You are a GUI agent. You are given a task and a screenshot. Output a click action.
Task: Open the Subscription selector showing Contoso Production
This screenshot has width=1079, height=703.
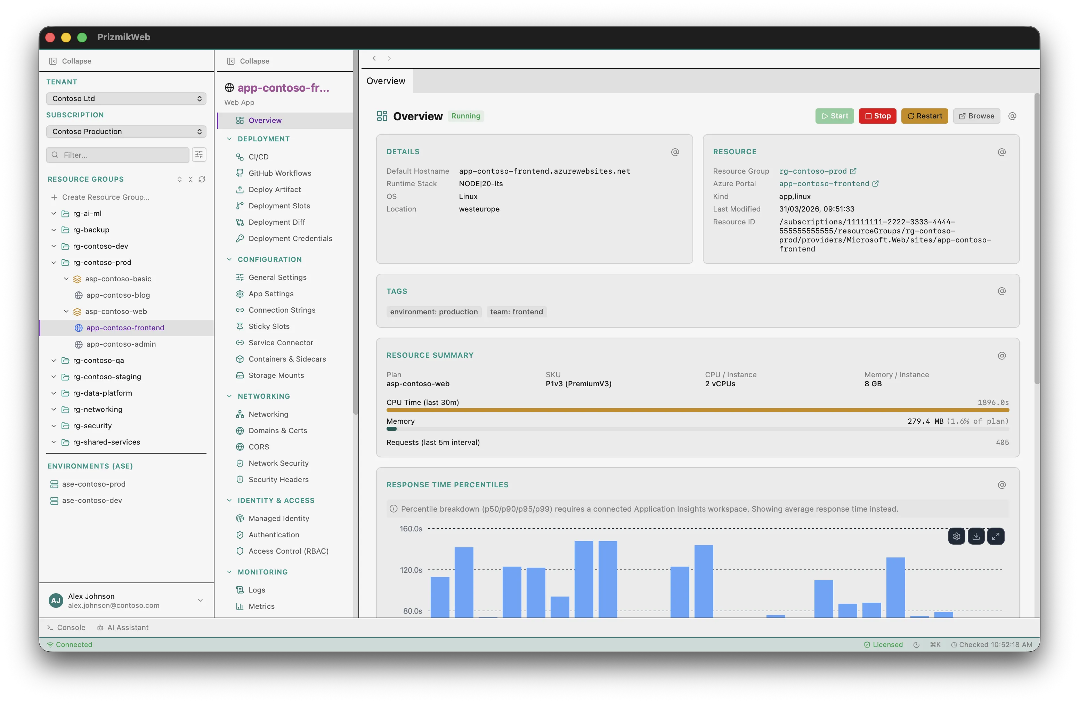pos(126,131)
